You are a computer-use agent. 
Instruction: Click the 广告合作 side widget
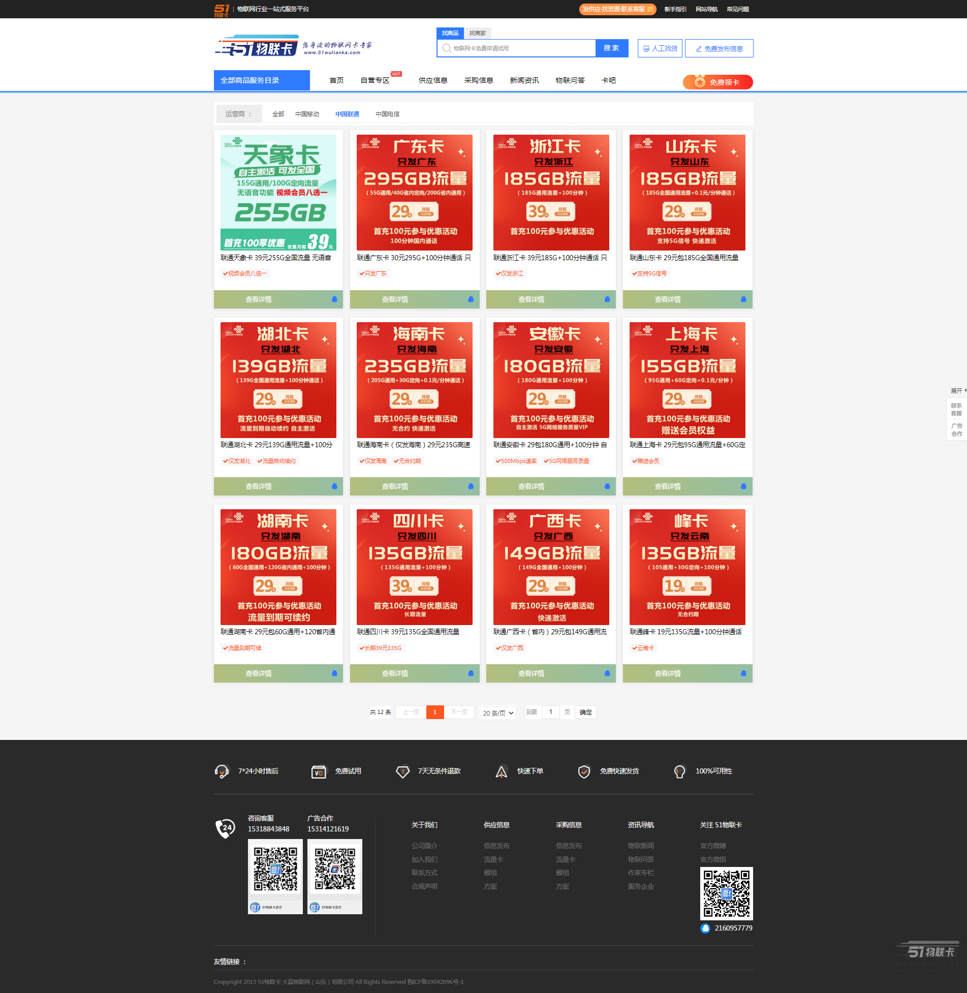[x=956, y=430]
